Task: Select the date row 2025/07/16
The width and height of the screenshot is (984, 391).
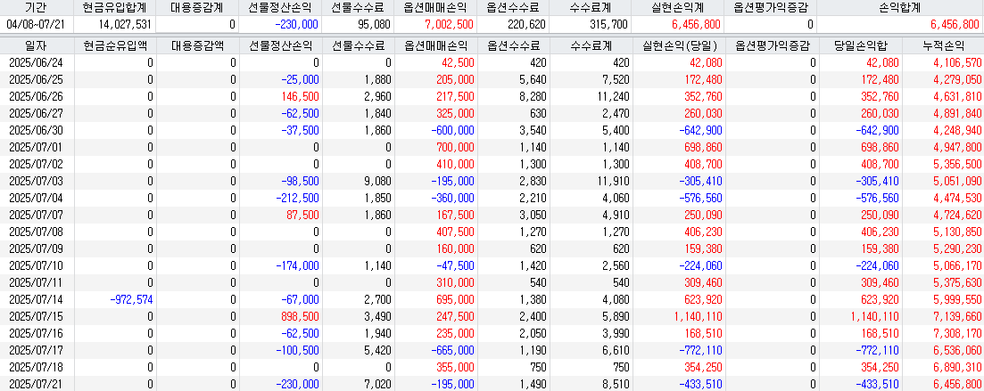Action: point(37,333)
